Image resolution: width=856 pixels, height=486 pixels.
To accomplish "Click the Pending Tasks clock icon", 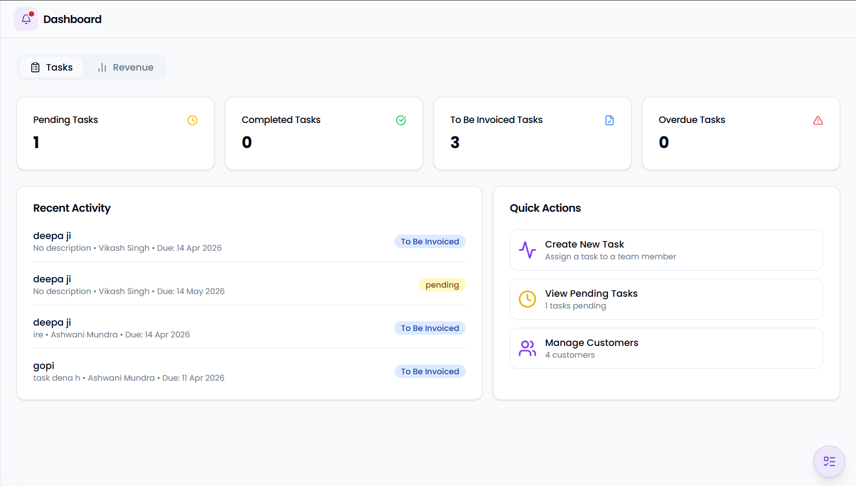I will click(192, 120).
